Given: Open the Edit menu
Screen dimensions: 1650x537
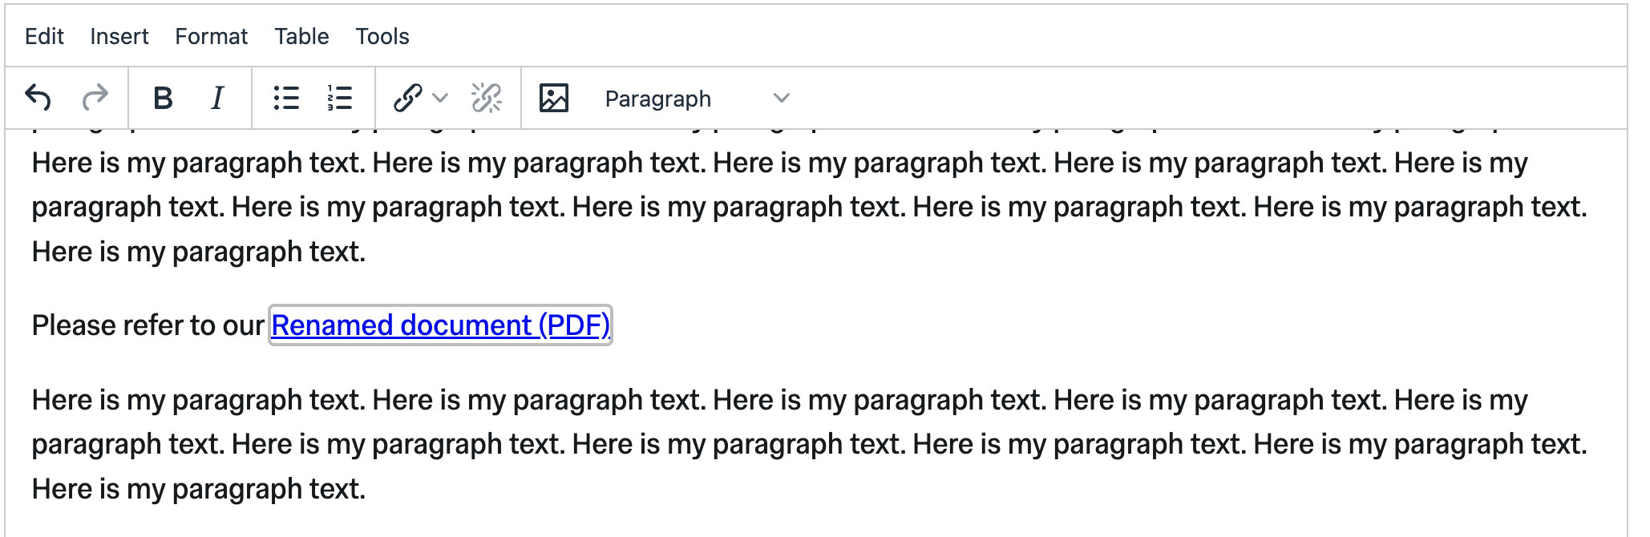Looking at the screenshot, I should click(44, 36).
